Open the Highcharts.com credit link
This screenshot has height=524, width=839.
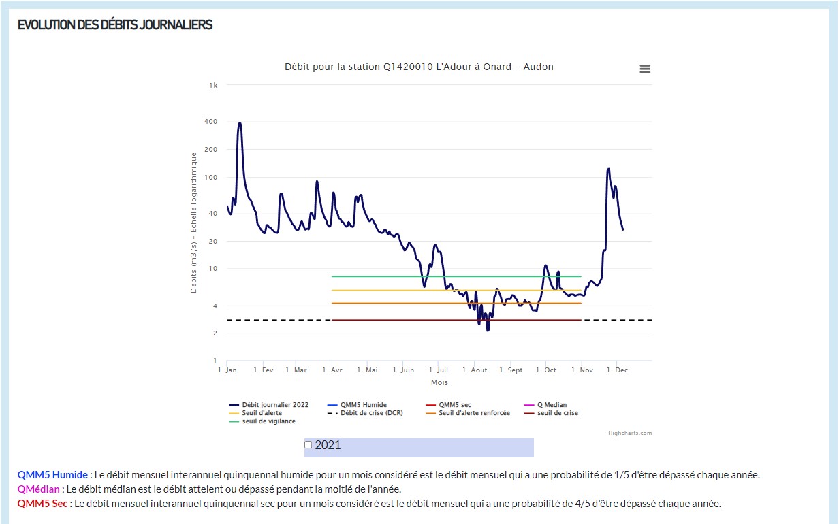click(x=629, y=433)
